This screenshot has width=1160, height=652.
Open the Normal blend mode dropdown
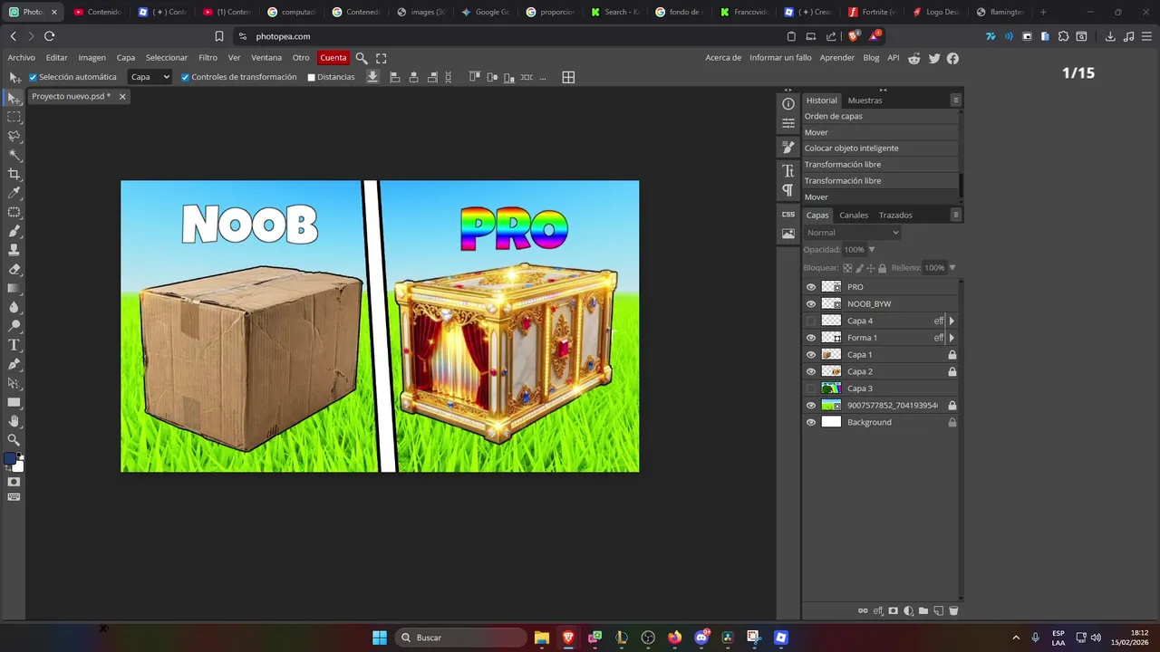coord(852,233)
